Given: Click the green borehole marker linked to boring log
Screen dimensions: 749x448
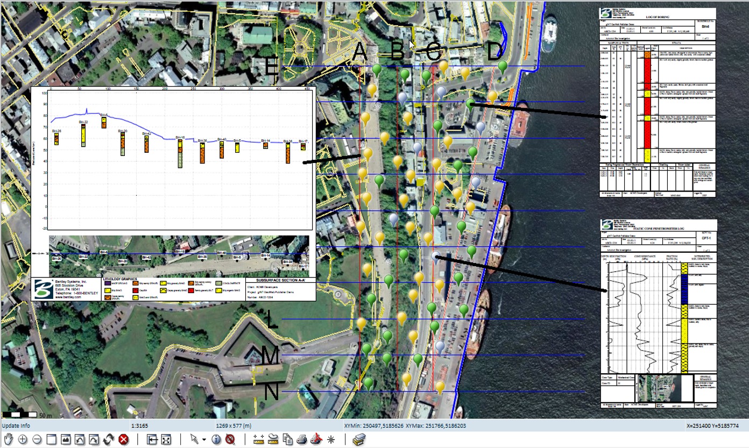Looking at the screenshot, I should coord(471,103).
